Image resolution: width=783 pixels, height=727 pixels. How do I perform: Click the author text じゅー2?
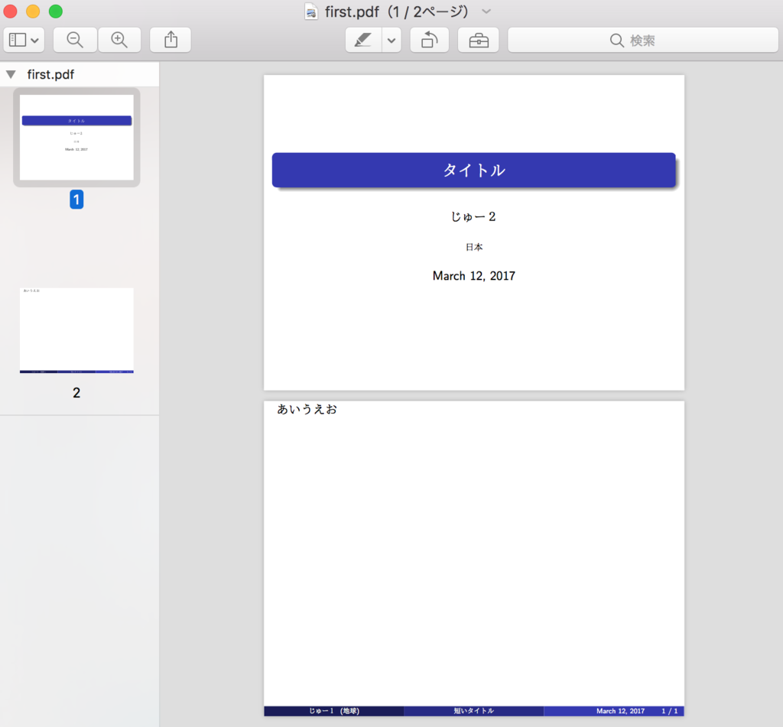tap(473, 216)
